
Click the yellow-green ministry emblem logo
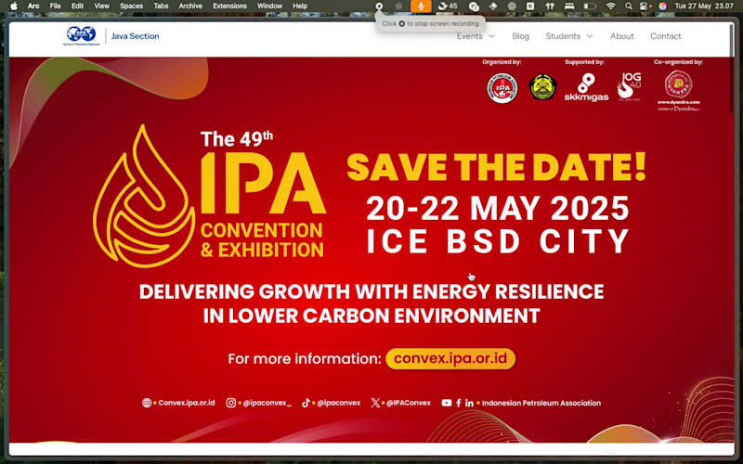click(x=543, y=87)
